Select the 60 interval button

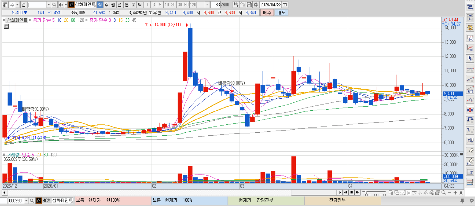[186, 5]
